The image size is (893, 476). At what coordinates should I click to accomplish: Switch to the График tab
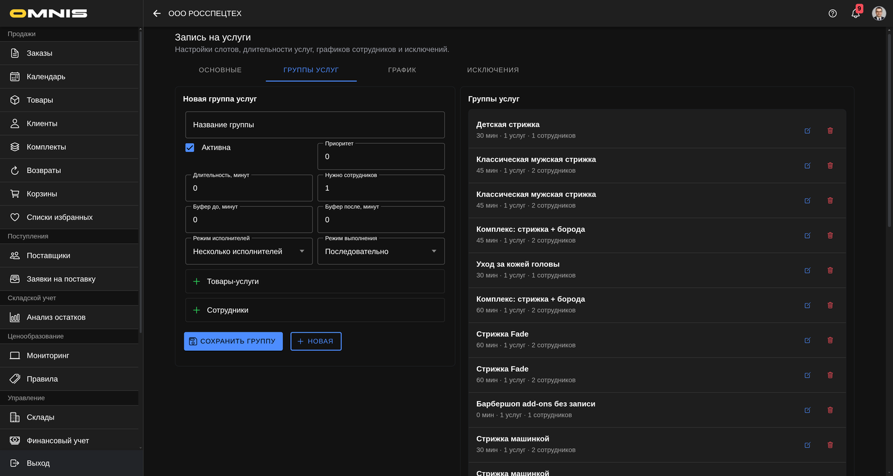(x=402, y=70)
